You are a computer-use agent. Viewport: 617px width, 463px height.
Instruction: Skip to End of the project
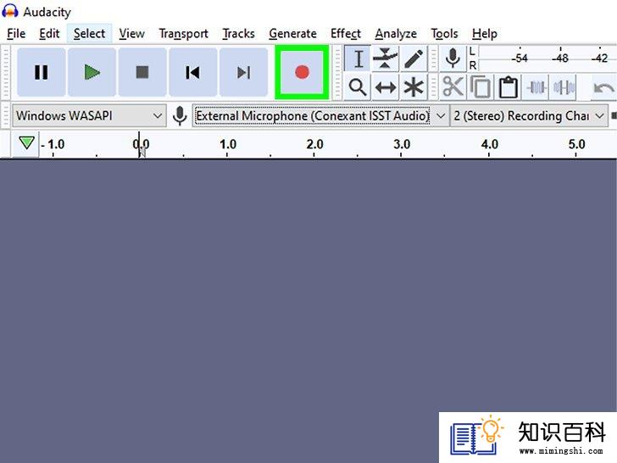coord(243,72)
